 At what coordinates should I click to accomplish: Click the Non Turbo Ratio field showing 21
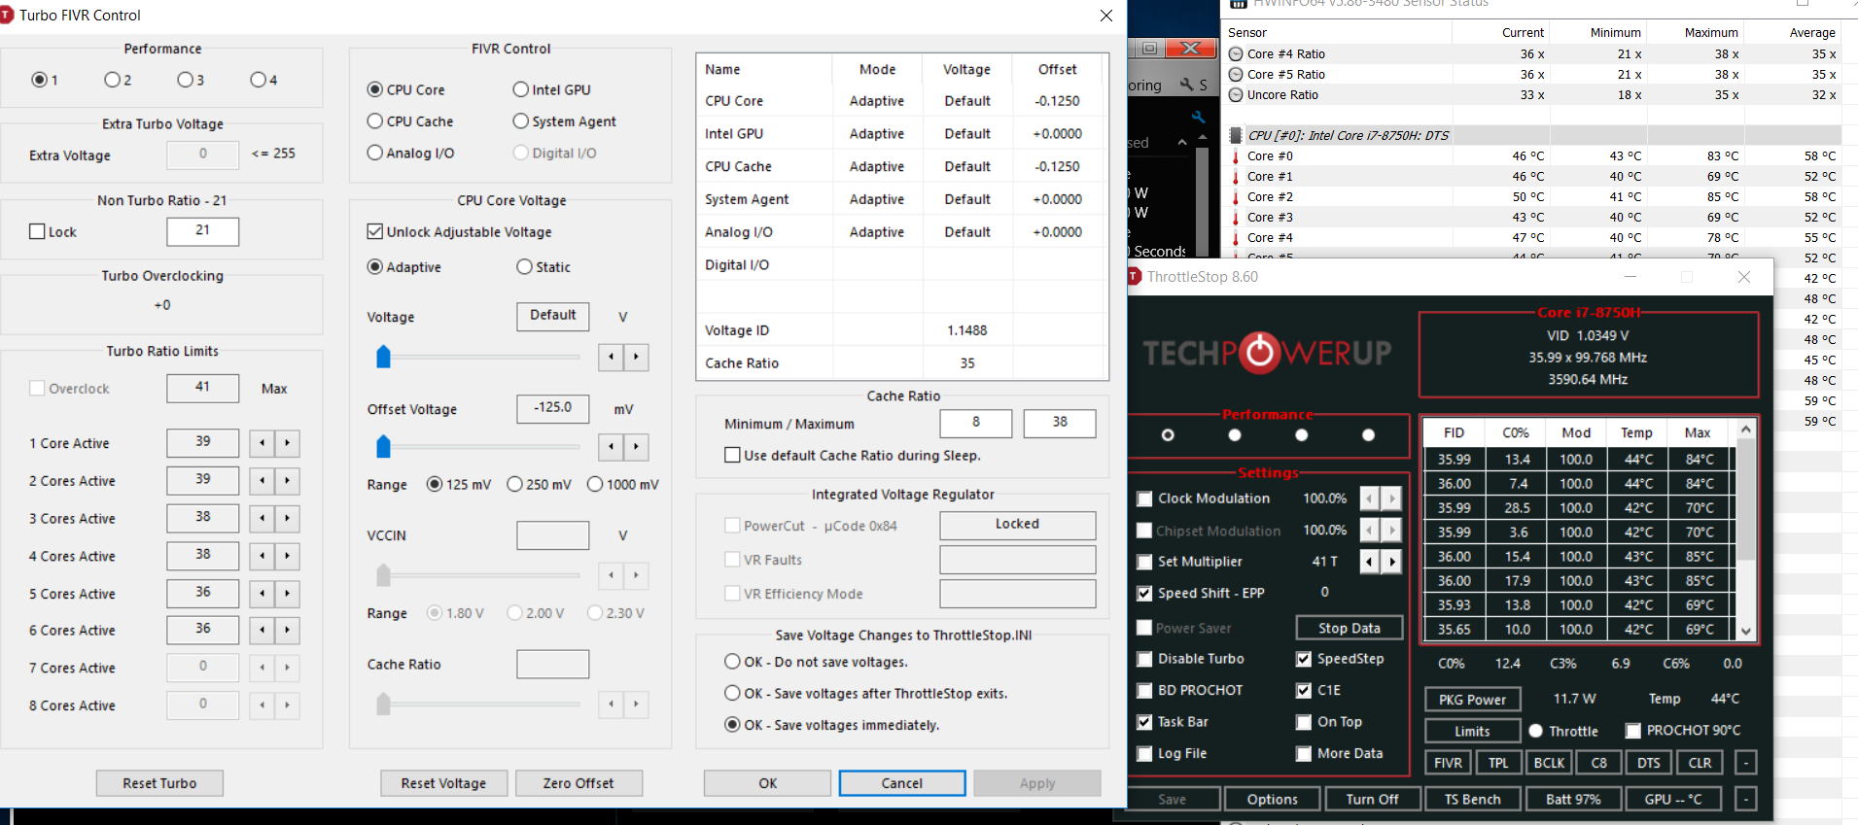202,231
